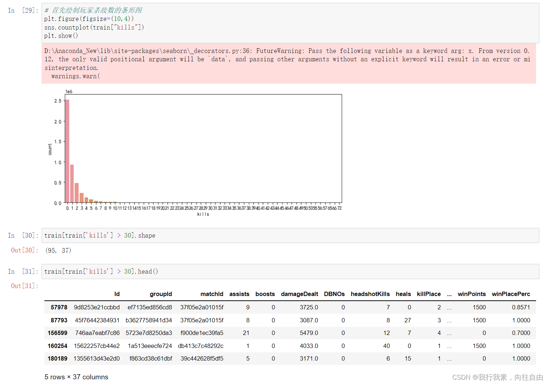The image size is (548, 384).
Task: Click winPlacePerc value 0.8571
Action: pyautogui.click(x=521, y=308)
